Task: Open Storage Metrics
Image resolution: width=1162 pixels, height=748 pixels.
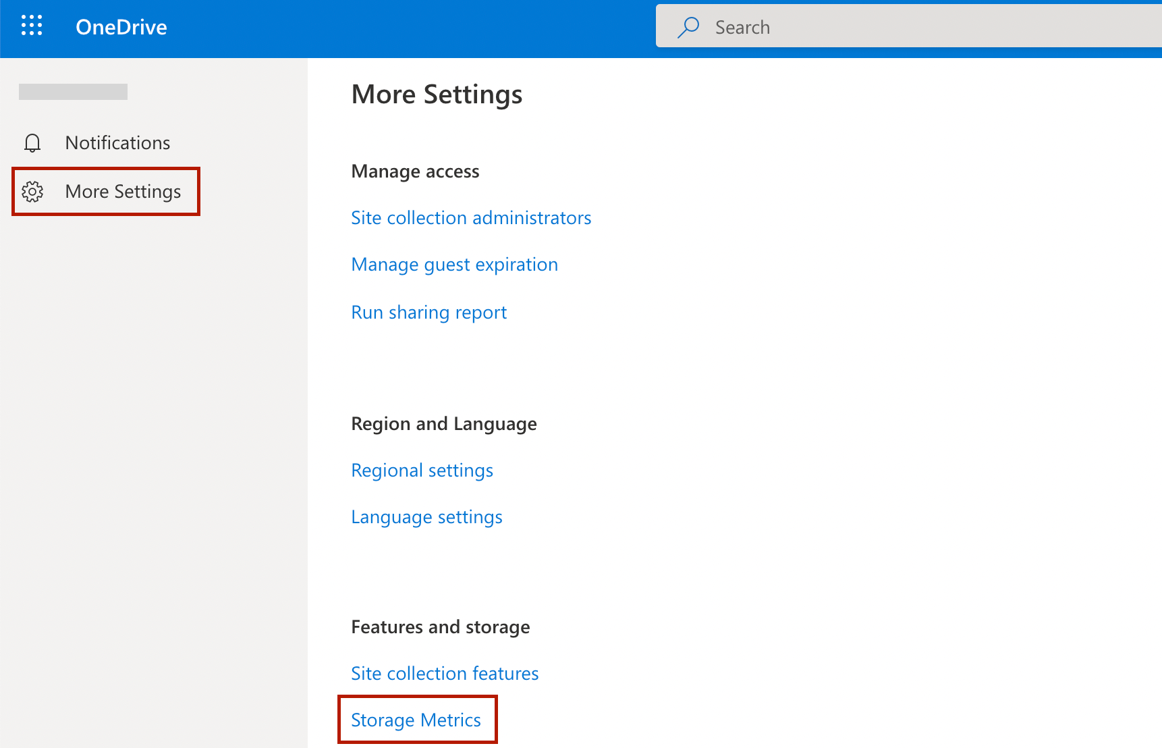Action: [416, 720]
